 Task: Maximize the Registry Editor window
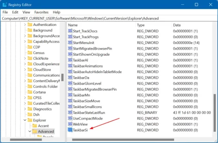coord(196,4)
